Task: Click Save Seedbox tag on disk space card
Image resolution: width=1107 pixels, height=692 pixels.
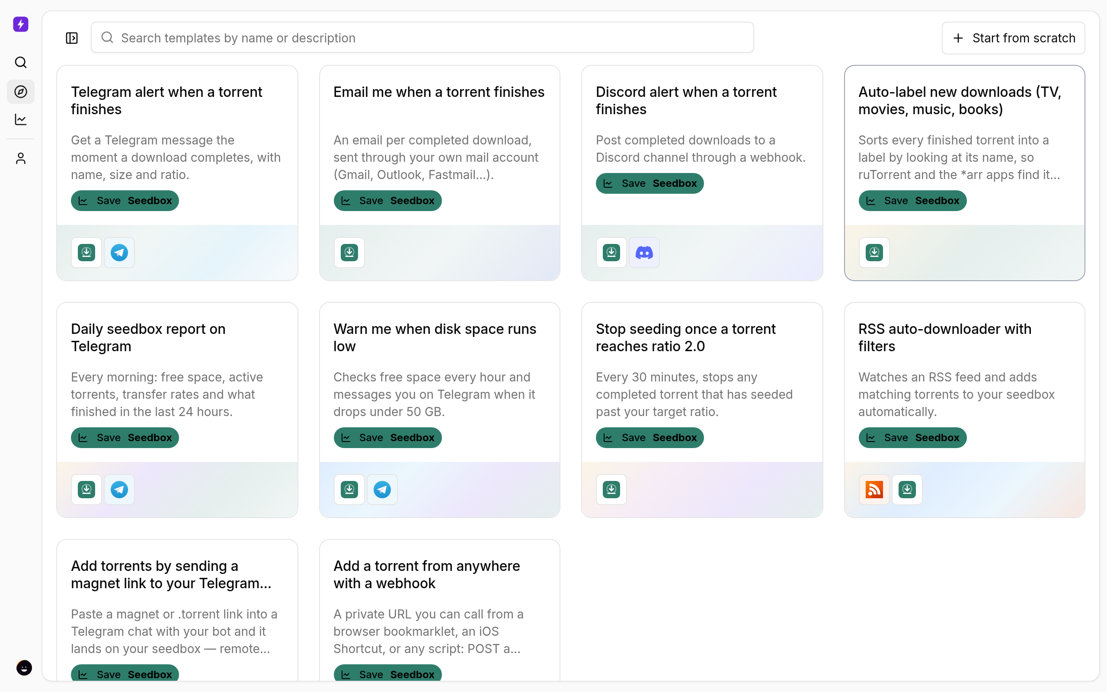Action: [387, 438]
